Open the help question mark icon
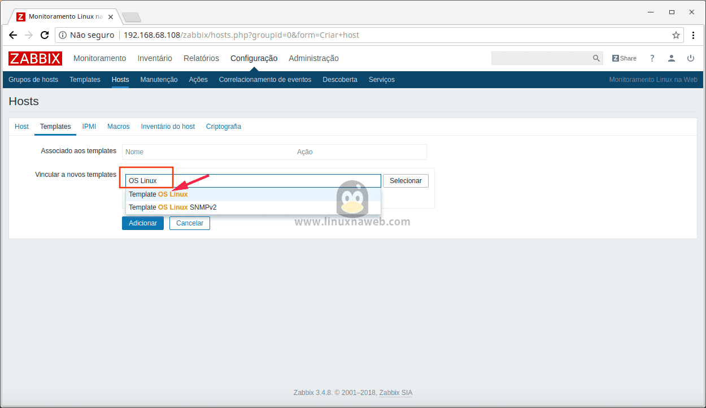 (652, 58)
